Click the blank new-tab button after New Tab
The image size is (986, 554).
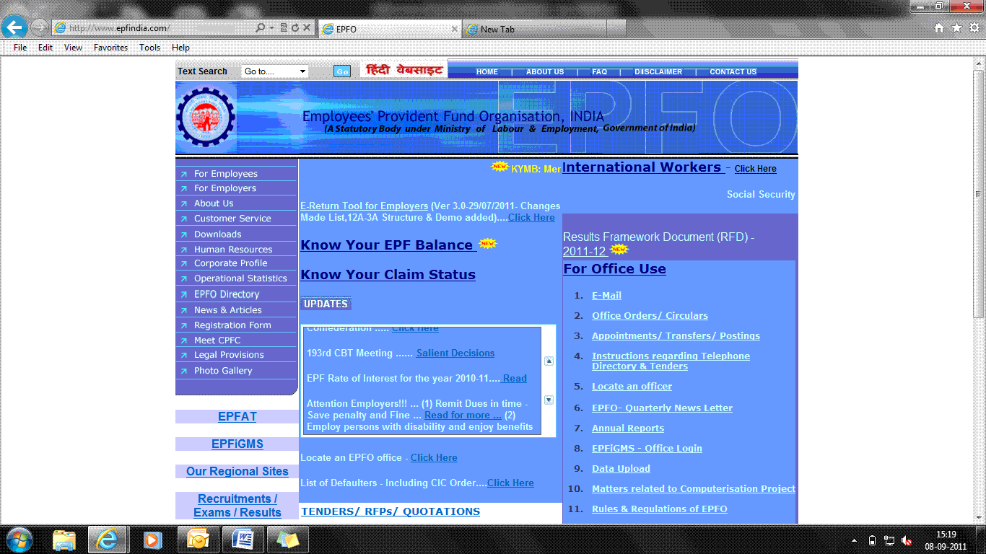618,29
